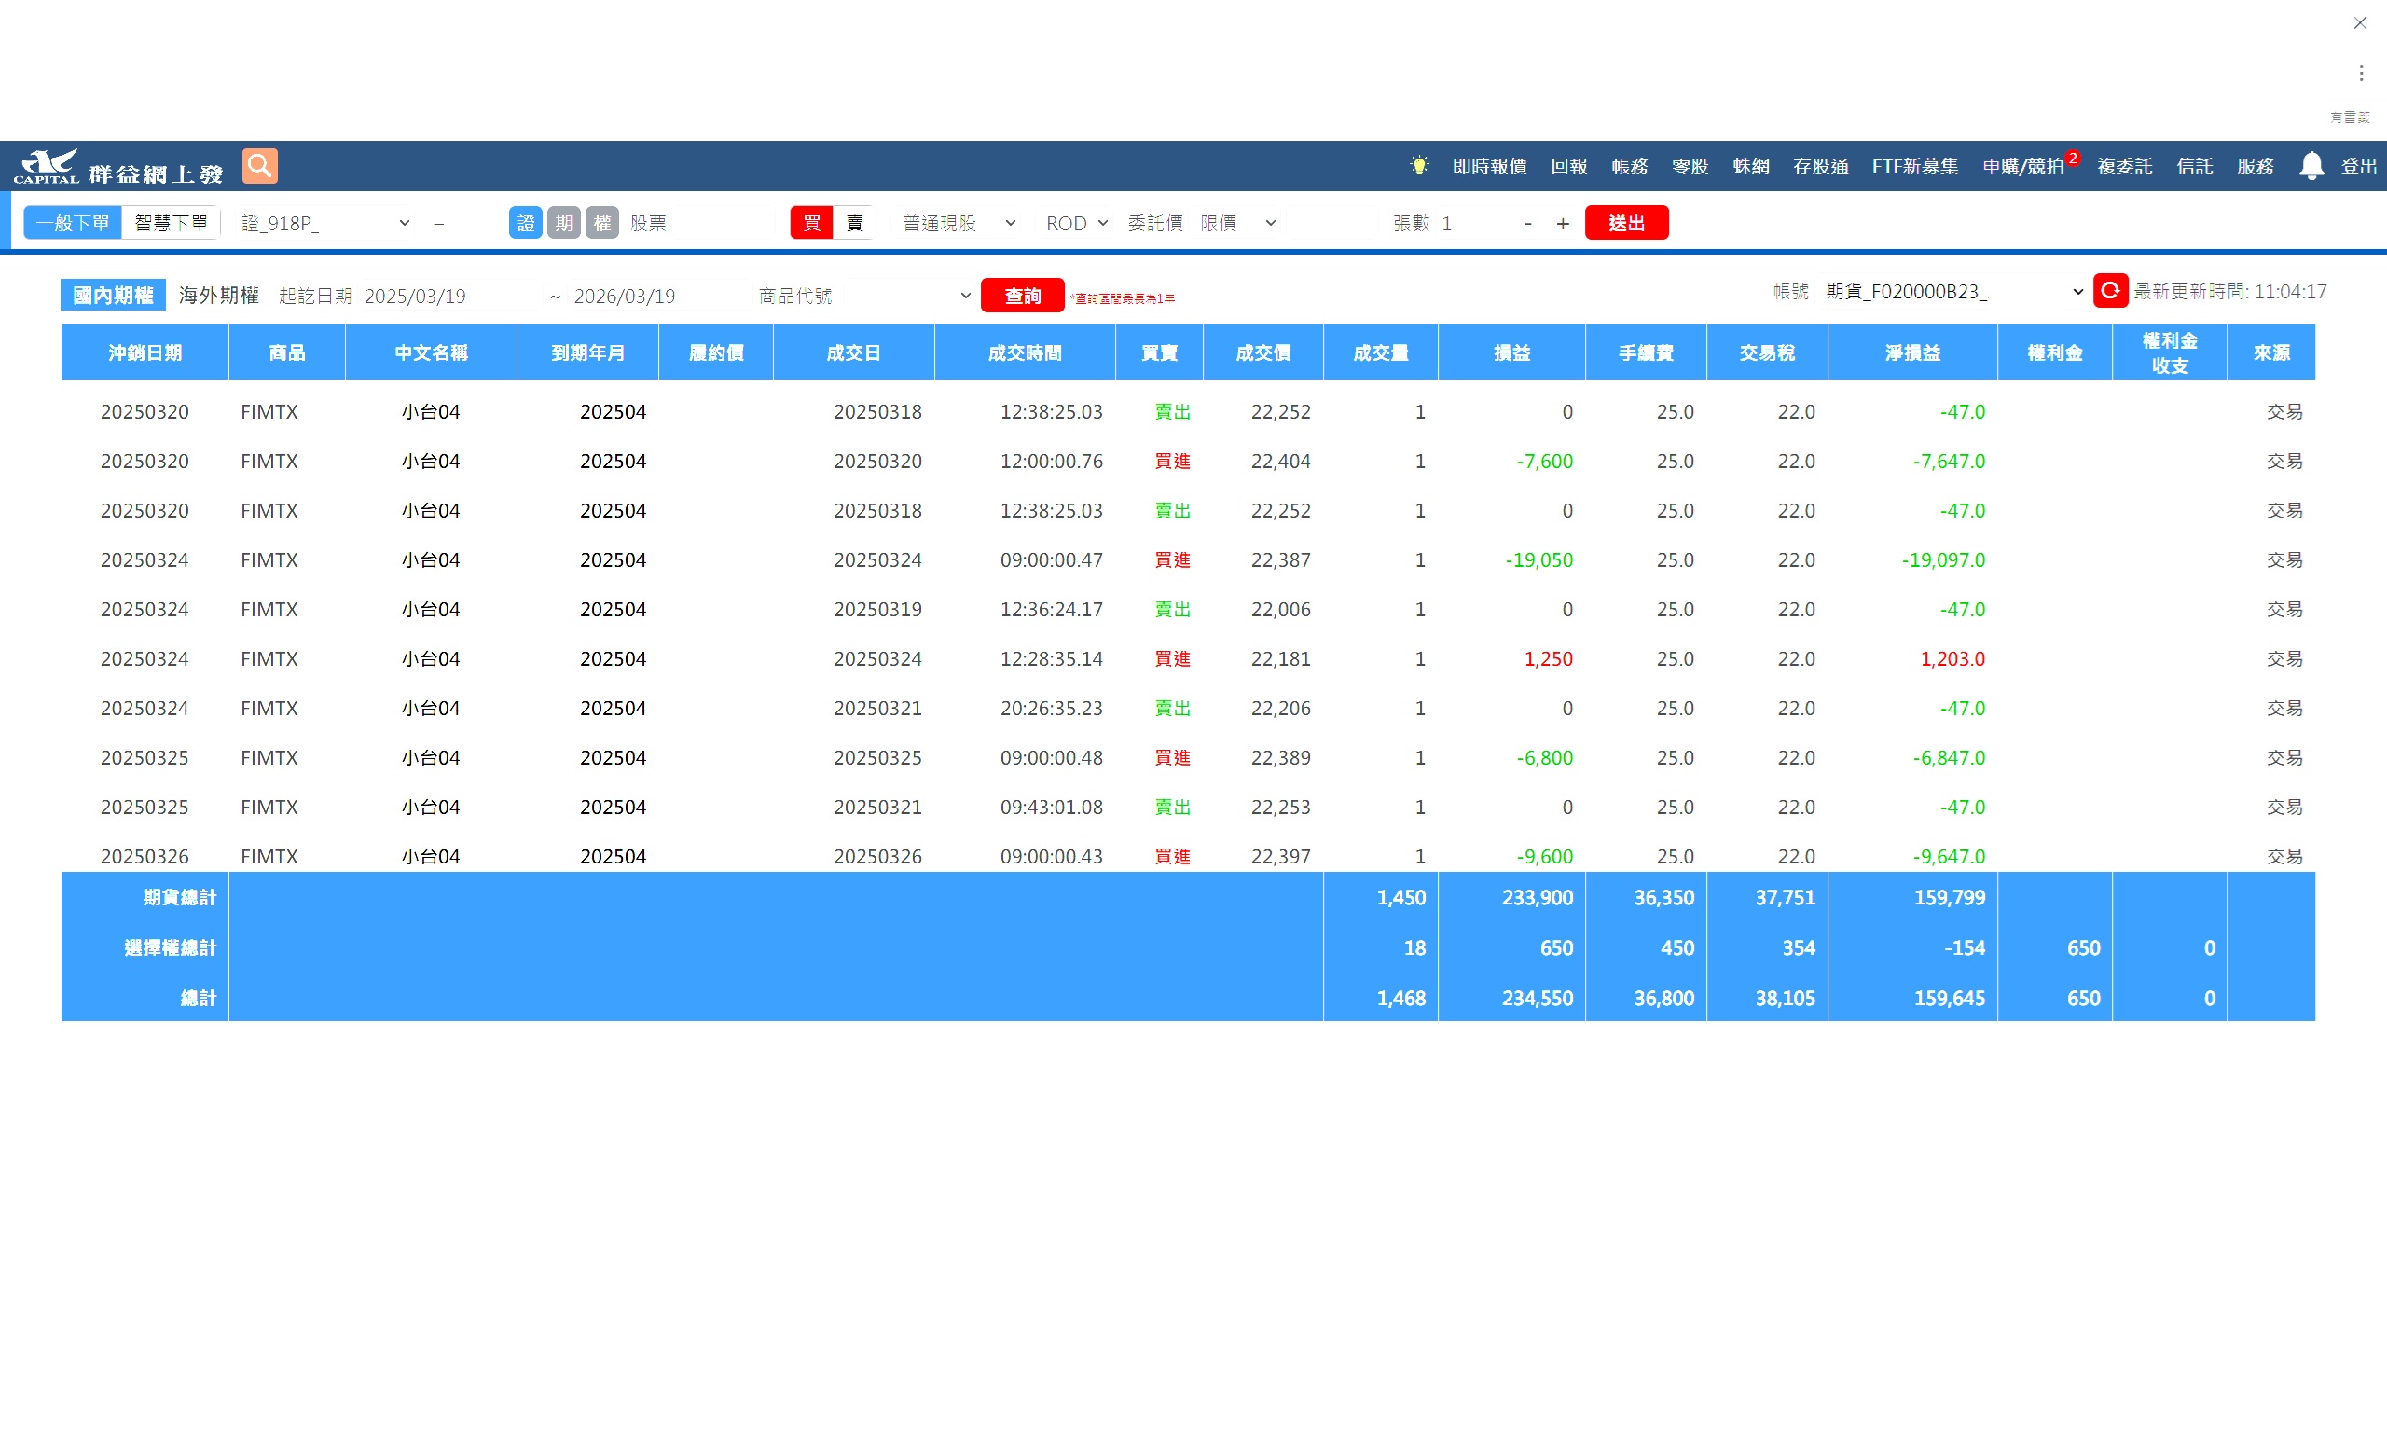Switch to the 海外期權 tab
Image resolution: width=2387 pixels, height=1436 pixels.
219,296
